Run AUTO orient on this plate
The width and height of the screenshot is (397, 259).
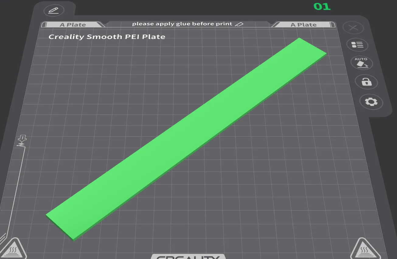(361, 62)
